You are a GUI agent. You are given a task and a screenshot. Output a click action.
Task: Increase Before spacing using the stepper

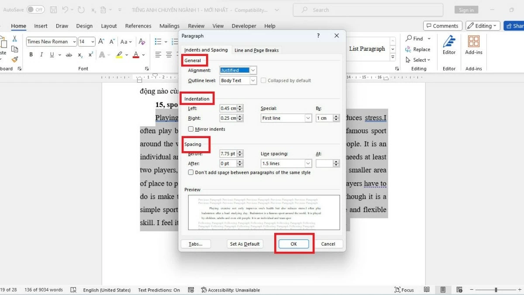239,152
